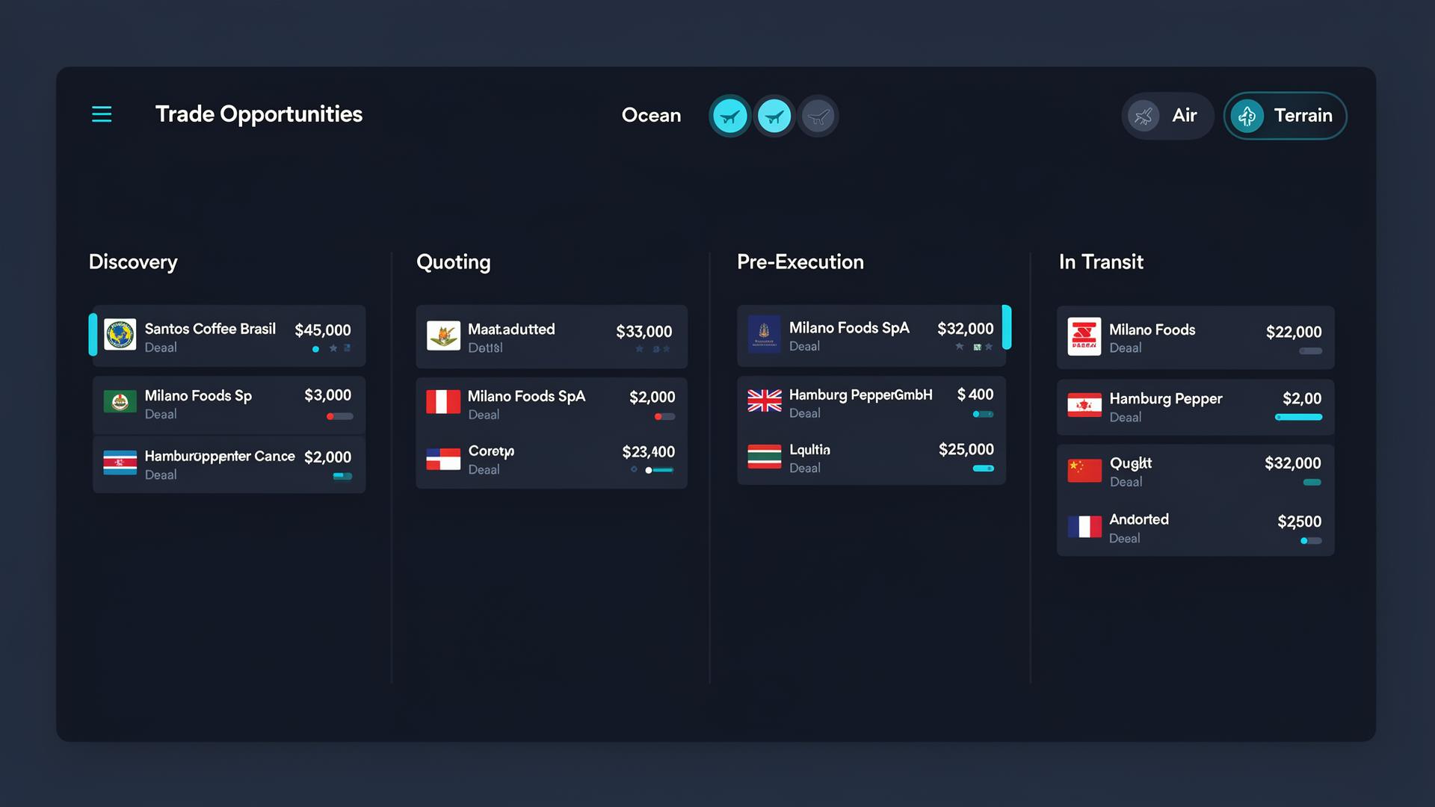Image resolution: width=1435 pixels, height=807 pixels.
Task: Click the Trade Opportunities title
Action: tap(259, 114)
